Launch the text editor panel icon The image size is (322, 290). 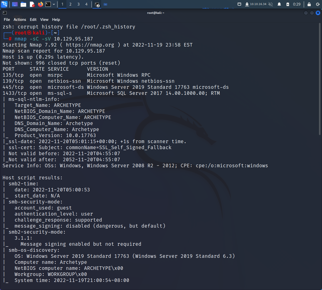(32, 4)
